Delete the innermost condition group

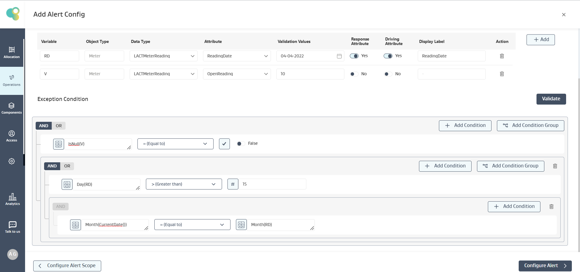[551, 206]
